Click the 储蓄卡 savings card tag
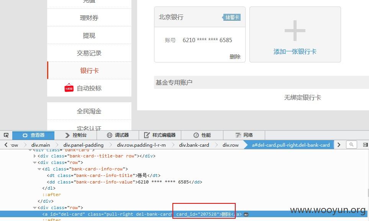Viewport: 369px width, 221px height. point(231,17)
